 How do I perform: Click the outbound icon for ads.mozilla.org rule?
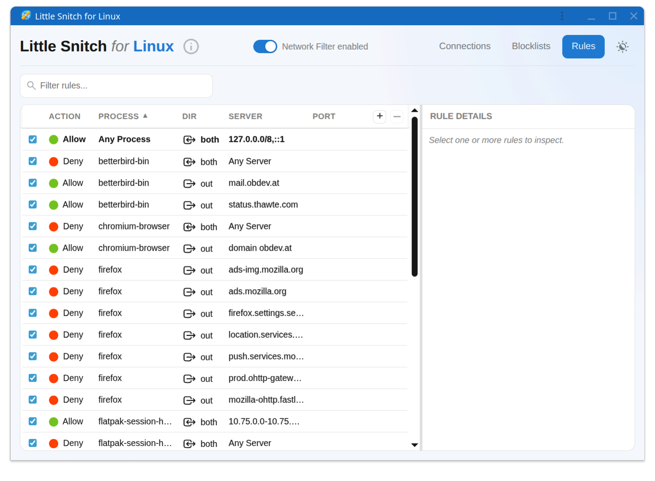189,292
